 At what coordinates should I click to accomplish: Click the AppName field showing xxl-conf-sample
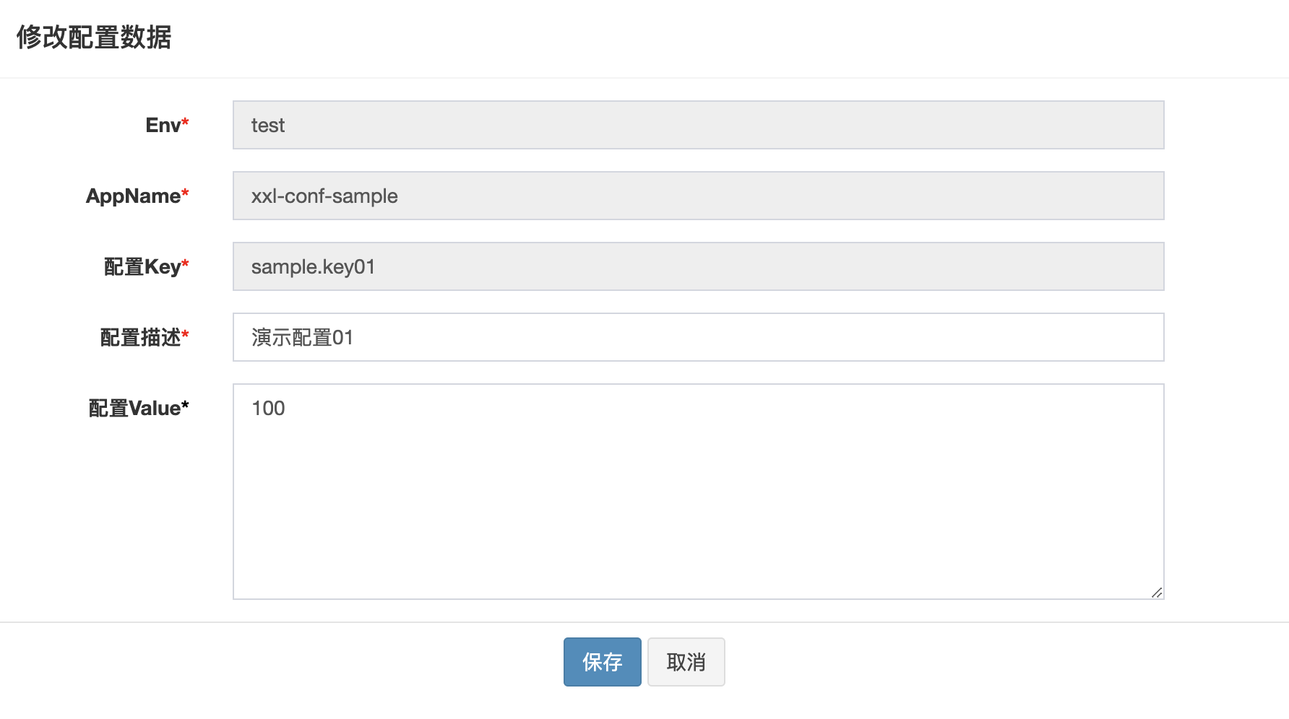coord(698,196)
